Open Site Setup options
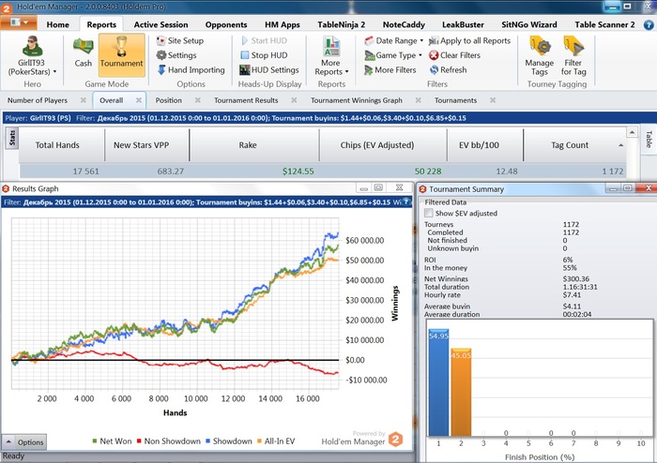657x463 pixels. pos(180,40)
